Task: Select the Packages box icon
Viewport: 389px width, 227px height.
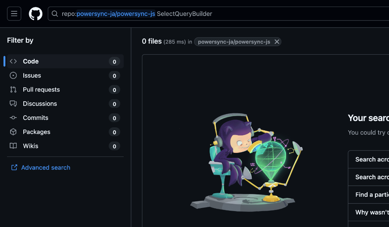Action: pyautogui.click(x=13, y=132)
